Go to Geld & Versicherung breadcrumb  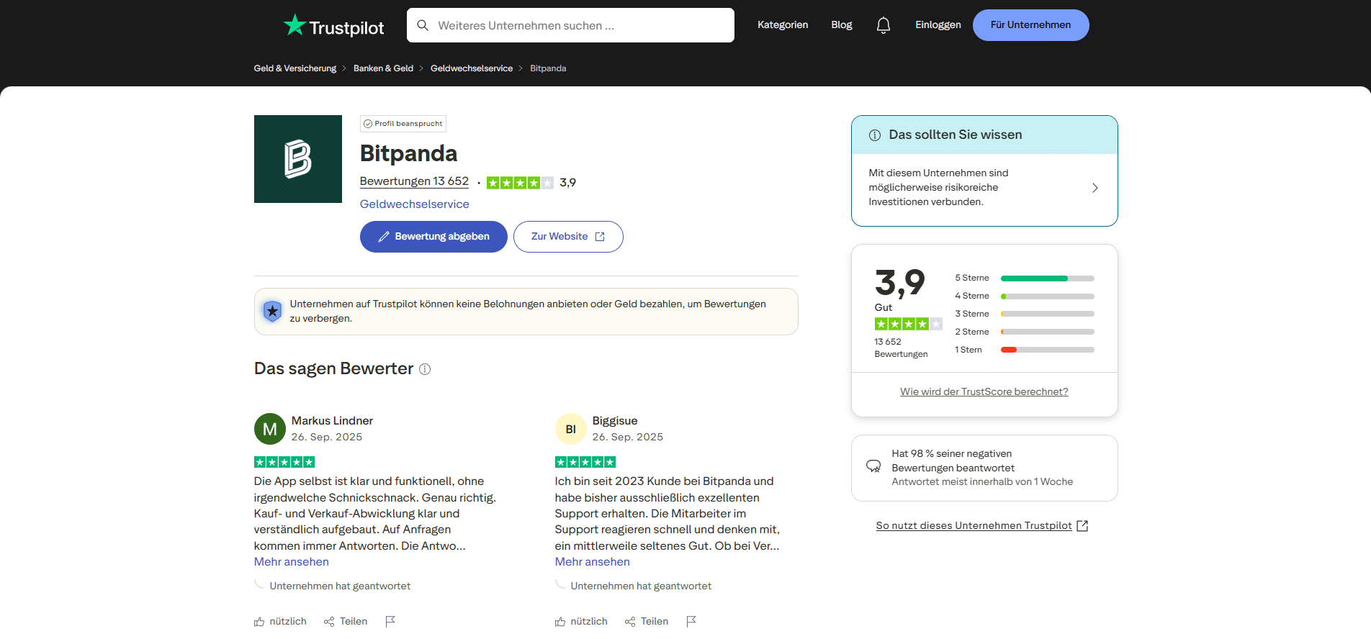295,68
